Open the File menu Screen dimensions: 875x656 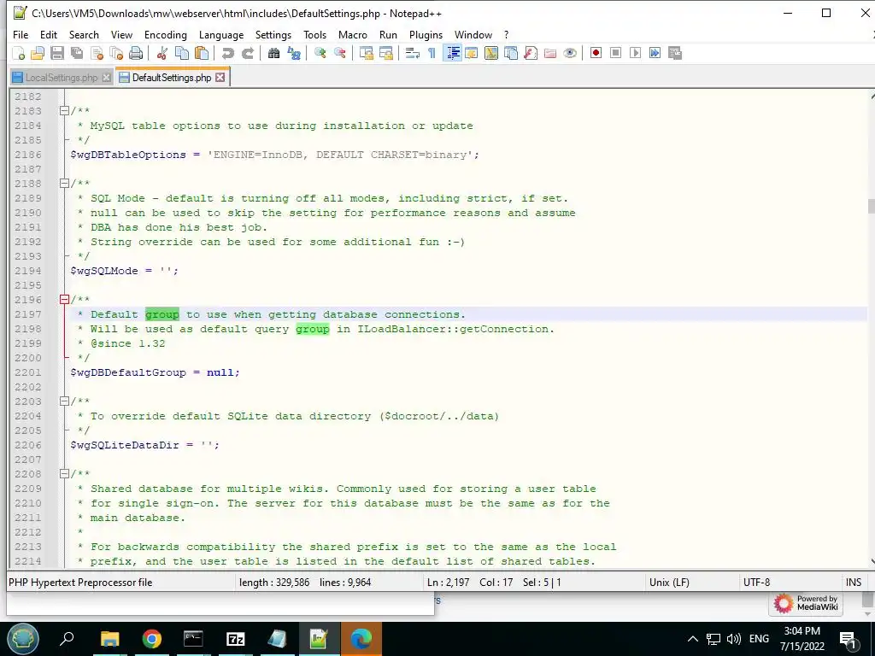pyautogui.click(x=21, y=34)
